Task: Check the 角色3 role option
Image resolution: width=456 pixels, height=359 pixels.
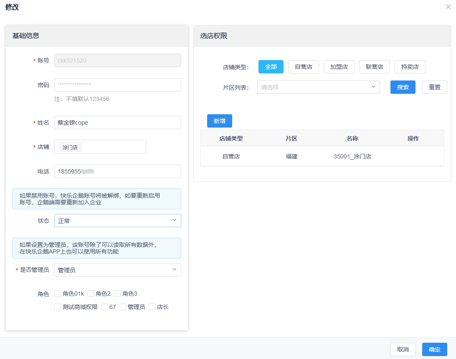Action: point(117,294)
